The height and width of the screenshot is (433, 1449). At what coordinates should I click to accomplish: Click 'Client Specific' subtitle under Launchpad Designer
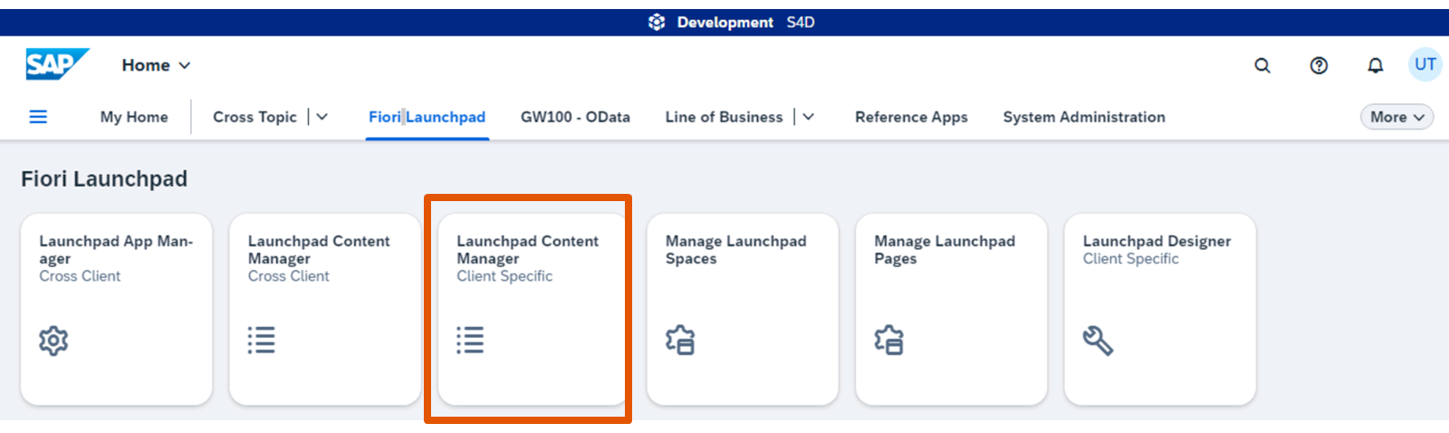click(1130, 258)
